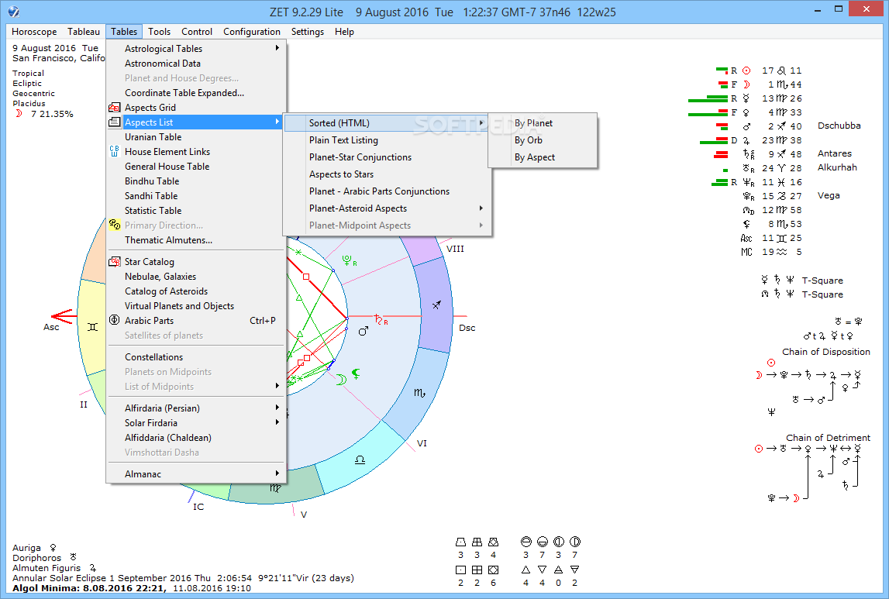This screenshot has height=599, width=889.
Task: Click the Dschubba star label
Action: (x=839, y=126)
